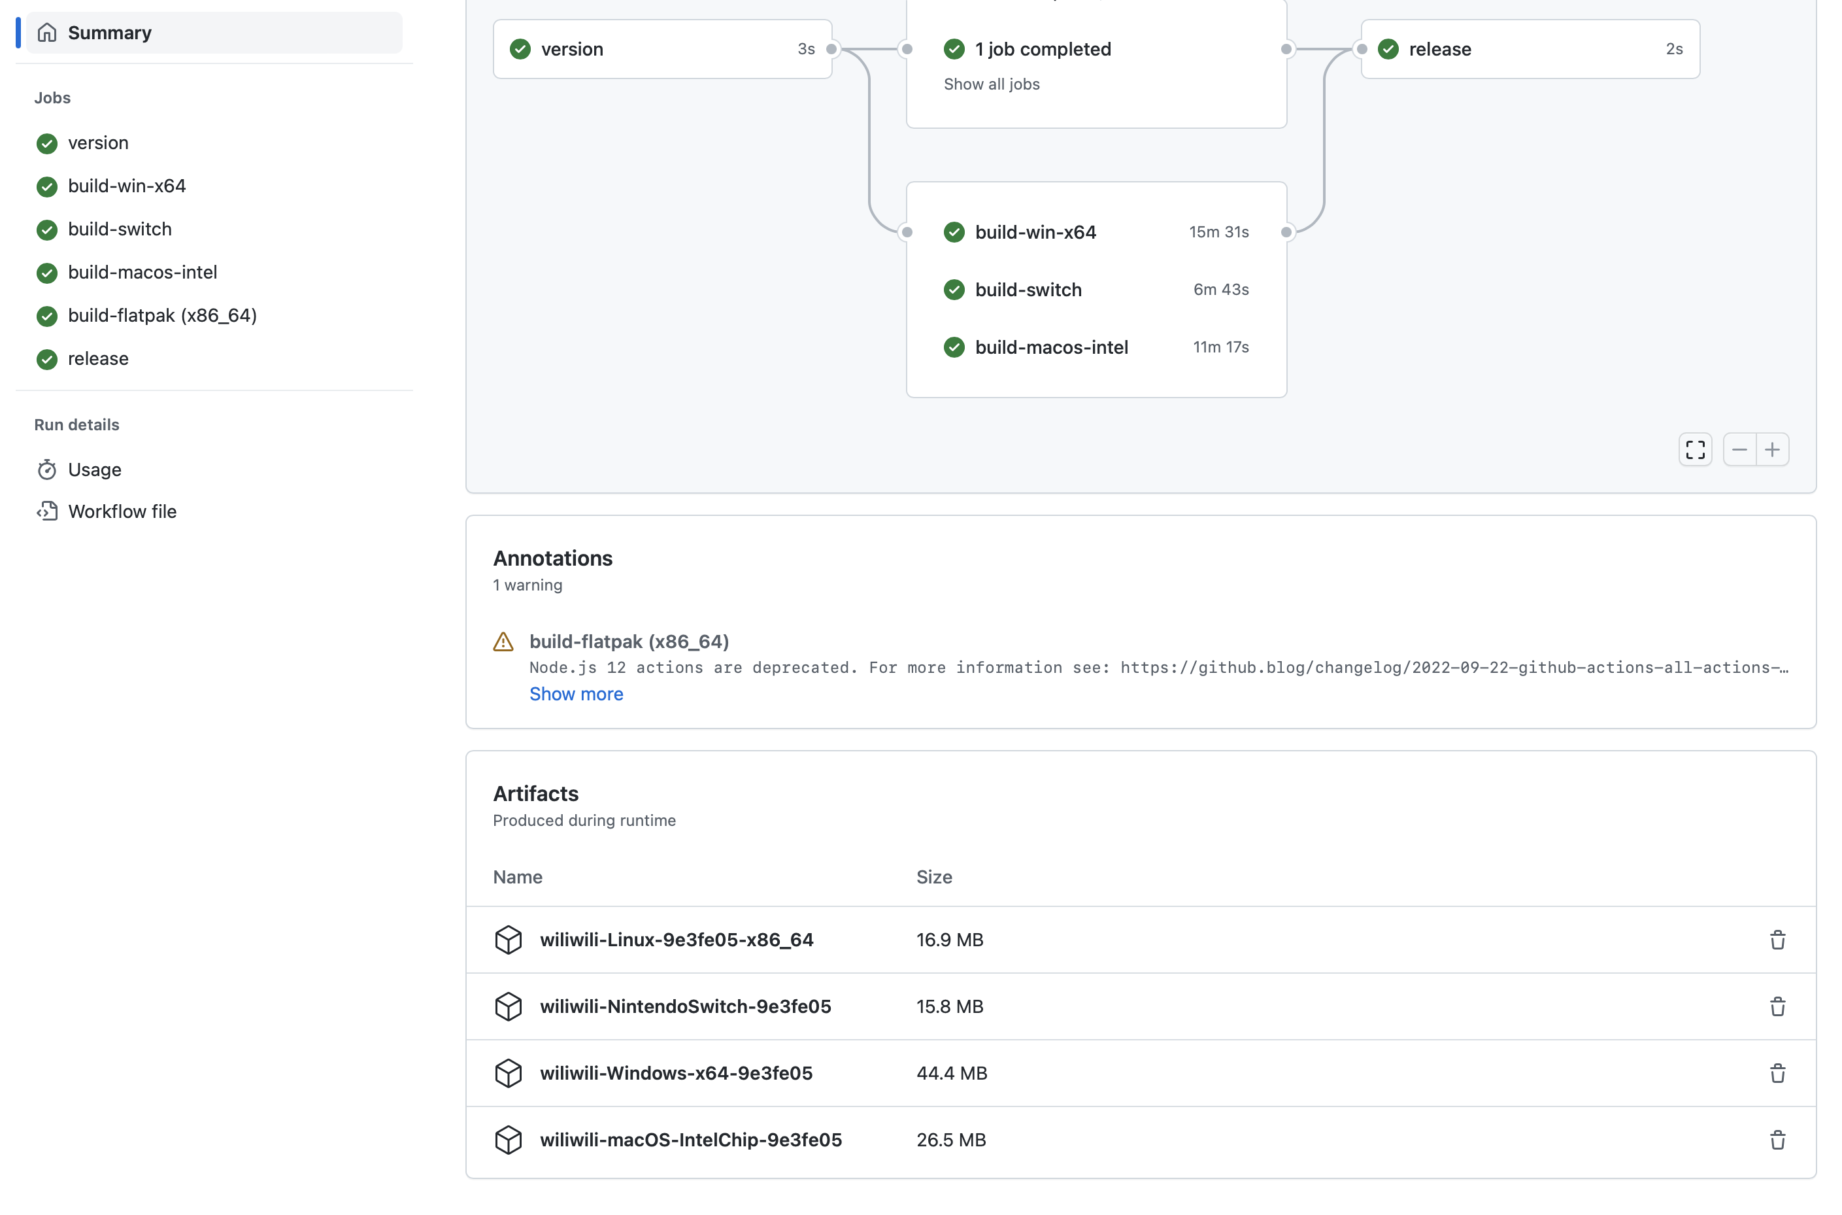Viewport: 1842px width, 1215px height.
Task: Expand Show all jobs in graph
Action: [x=992, y=84]
